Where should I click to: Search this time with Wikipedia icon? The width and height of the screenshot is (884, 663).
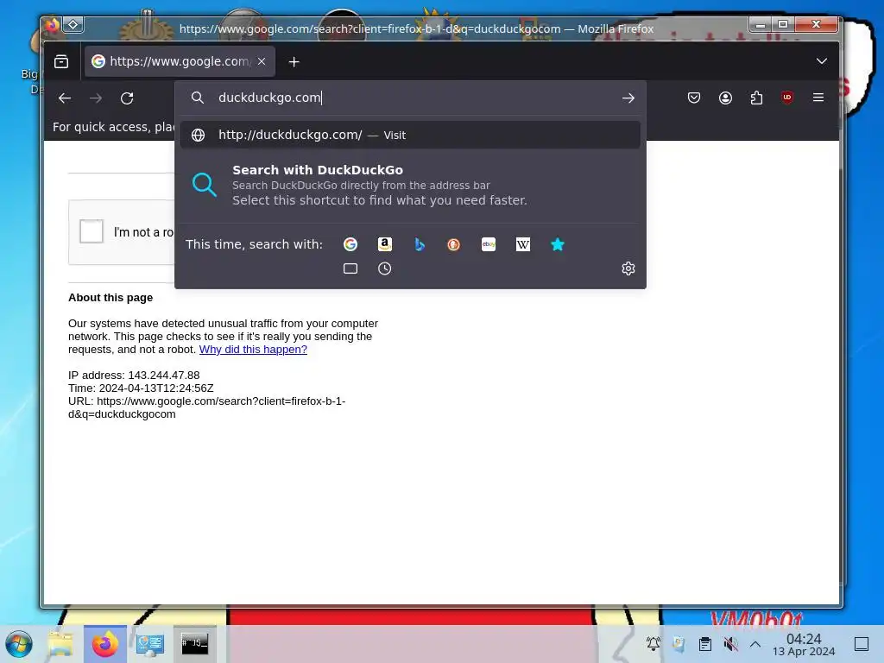(x=522, y=244)
